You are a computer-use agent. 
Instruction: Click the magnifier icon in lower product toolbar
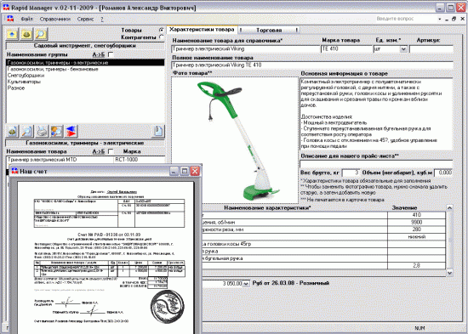tap(27, 131)
